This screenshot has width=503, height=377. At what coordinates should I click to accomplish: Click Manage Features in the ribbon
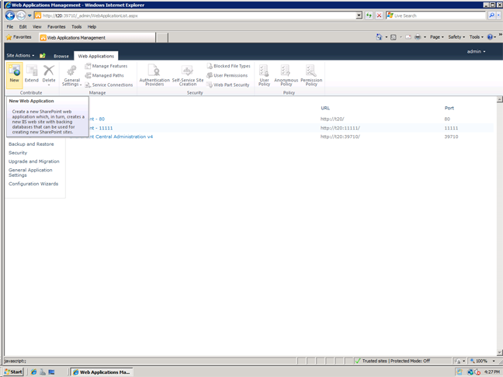[x=106, y=66]
